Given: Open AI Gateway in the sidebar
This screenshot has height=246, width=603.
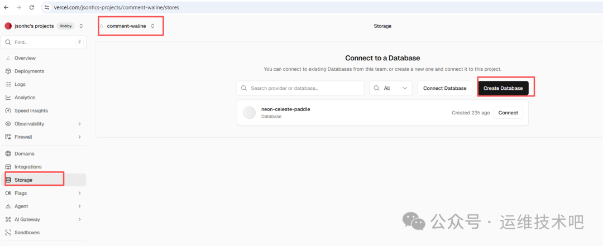Looking at the screenshot, I should 44,219.
